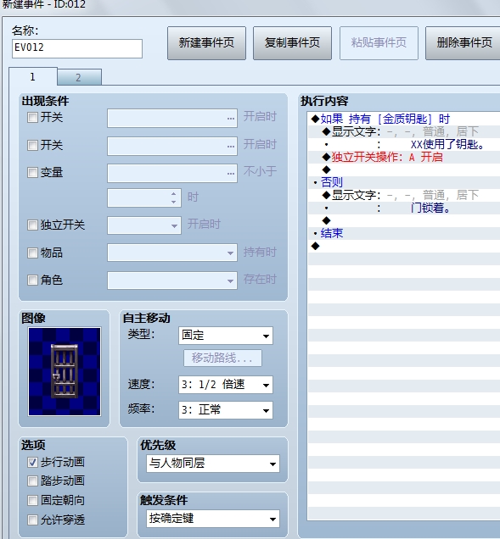This screenshot has width=500, height=539.
Task: Select the empty diamond line after 门锁着
Action: coord(403,220)
